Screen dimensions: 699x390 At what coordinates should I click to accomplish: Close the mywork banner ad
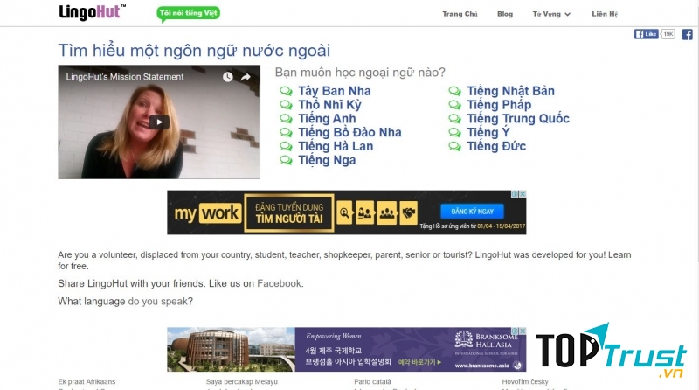(523, 194)
